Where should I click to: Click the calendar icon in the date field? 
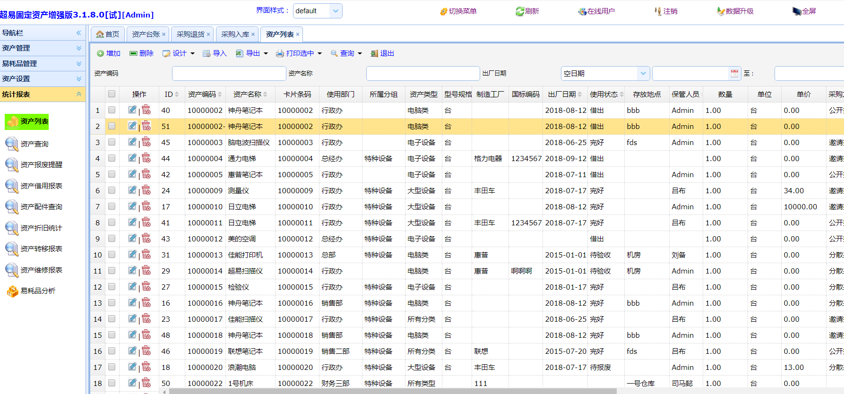(734, 73)
